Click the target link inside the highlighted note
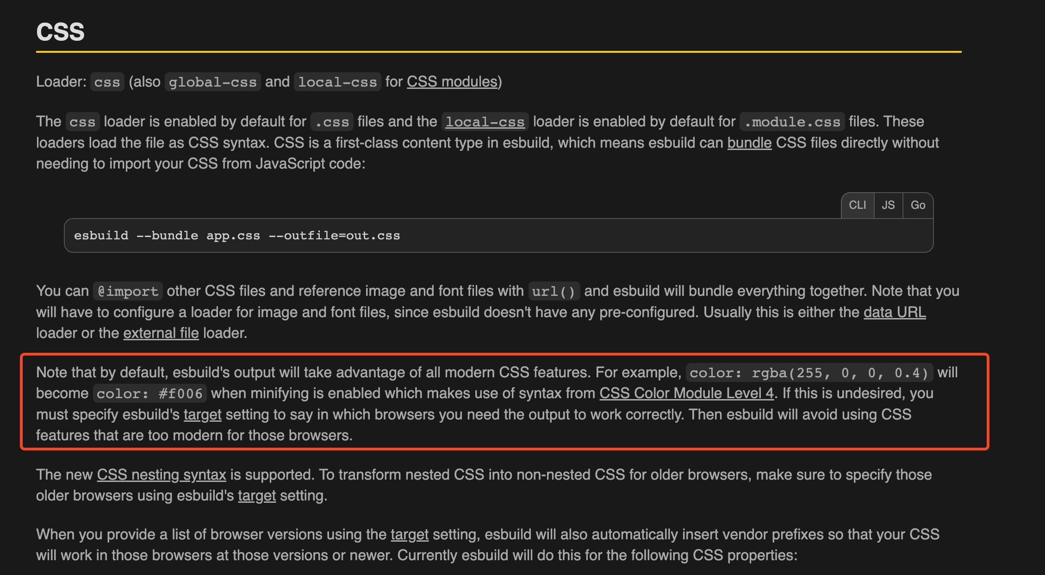The height and width of the screenshot is (575, 1045). click(x=202, y=414)
